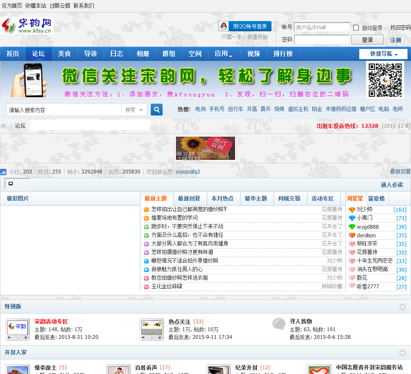This screenshot has width=411, height=374.
Task: Click the green gem icon beside wygd888
Action: tap(352, 227)
